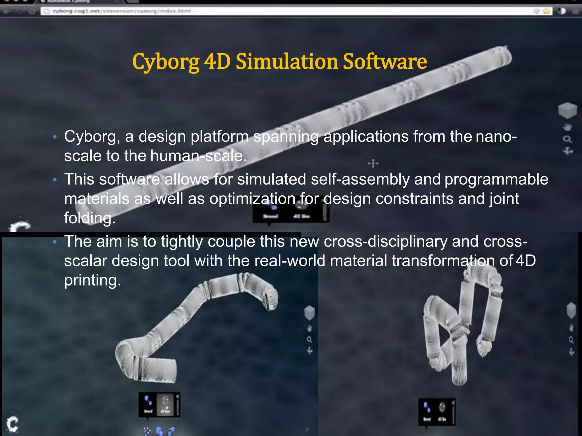Click the bullet starting 'The aim is to tightly'
The width and height of the screenshot is (582, 436).
click(300, 261)
